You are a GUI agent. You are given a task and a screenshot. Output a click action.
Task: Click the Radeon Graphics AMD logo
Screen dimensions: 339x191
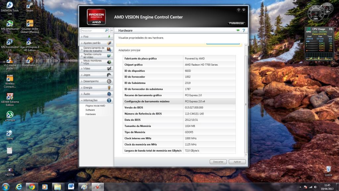click(96, 17)
